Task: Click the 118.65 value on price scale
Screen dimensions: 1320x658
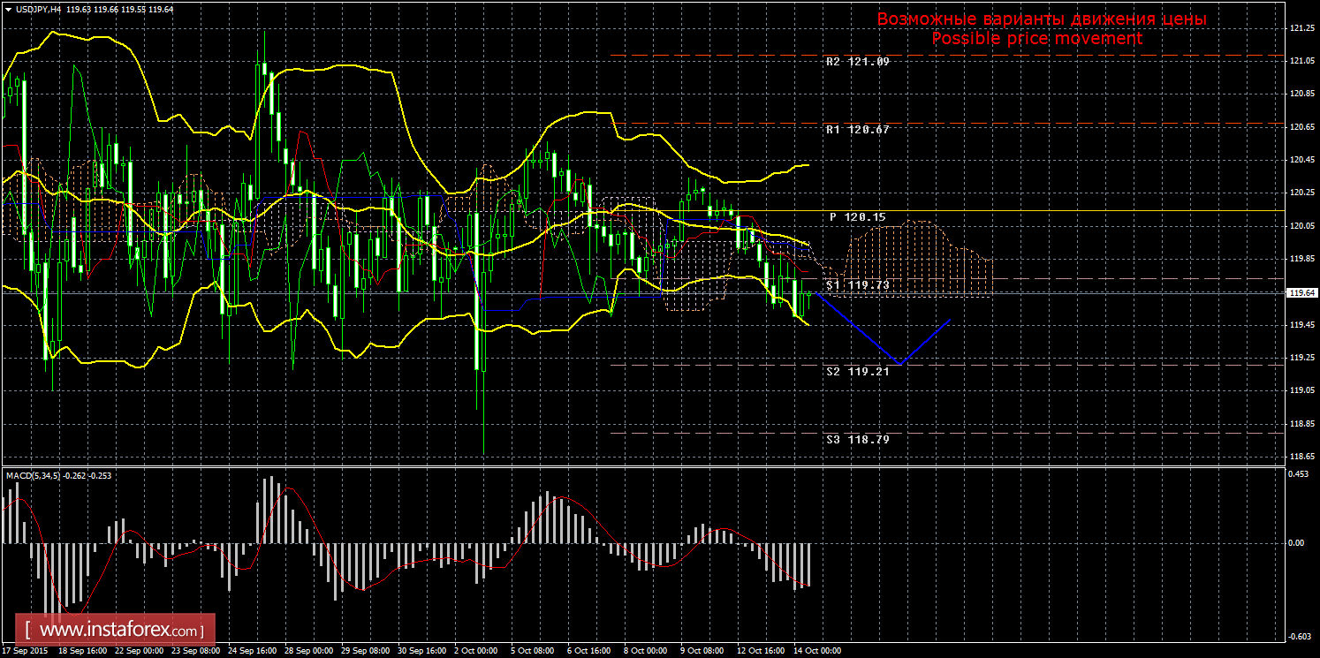Action: (x=1299, y=456)
